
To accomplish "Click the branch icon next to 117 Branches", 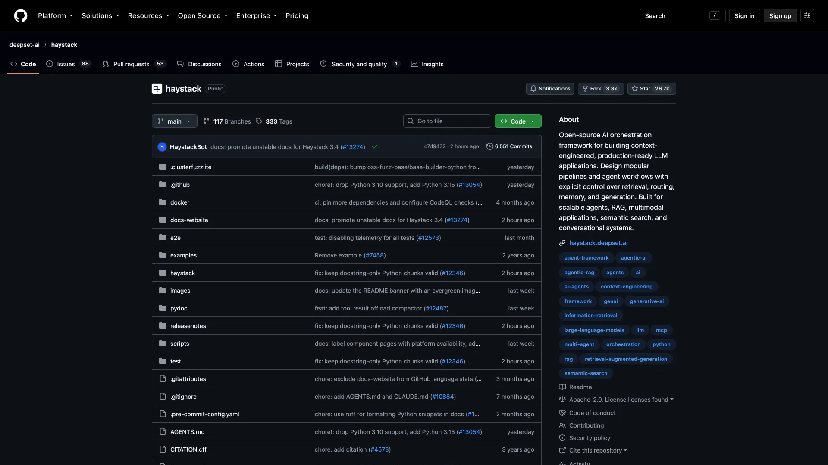I will (x=207, y=121).
